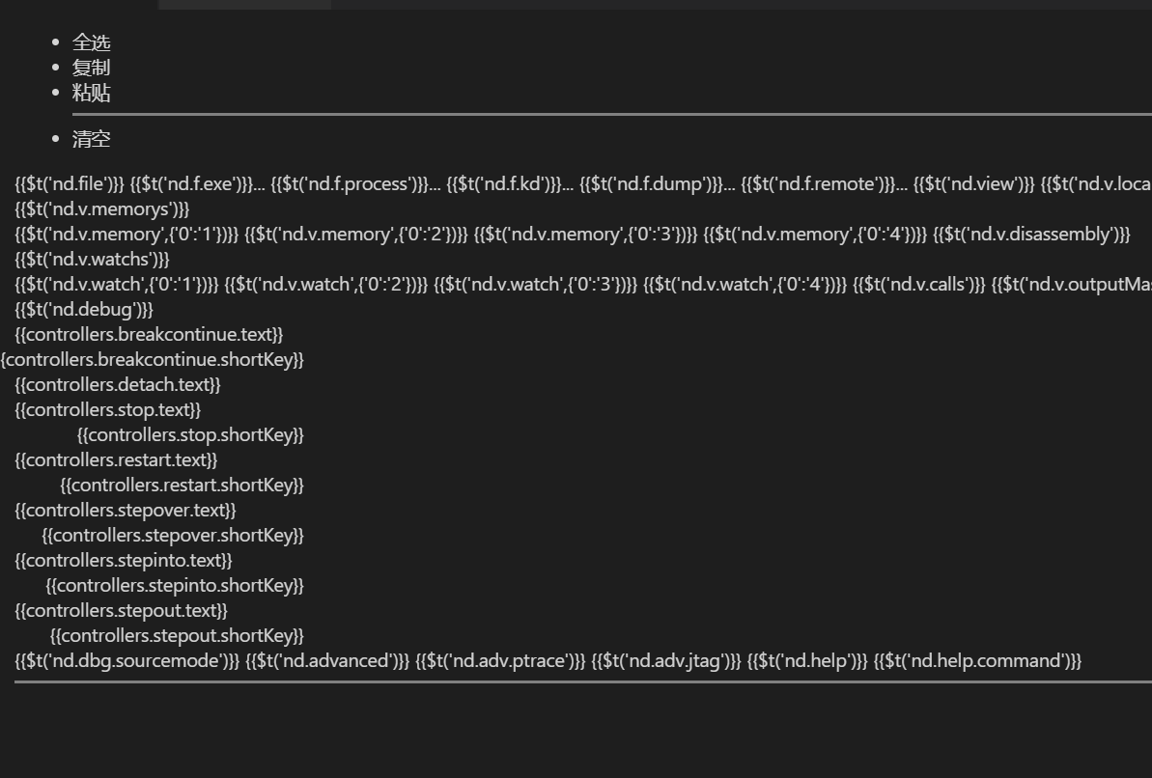Choose the 复制 menu entry

[91, 68]
